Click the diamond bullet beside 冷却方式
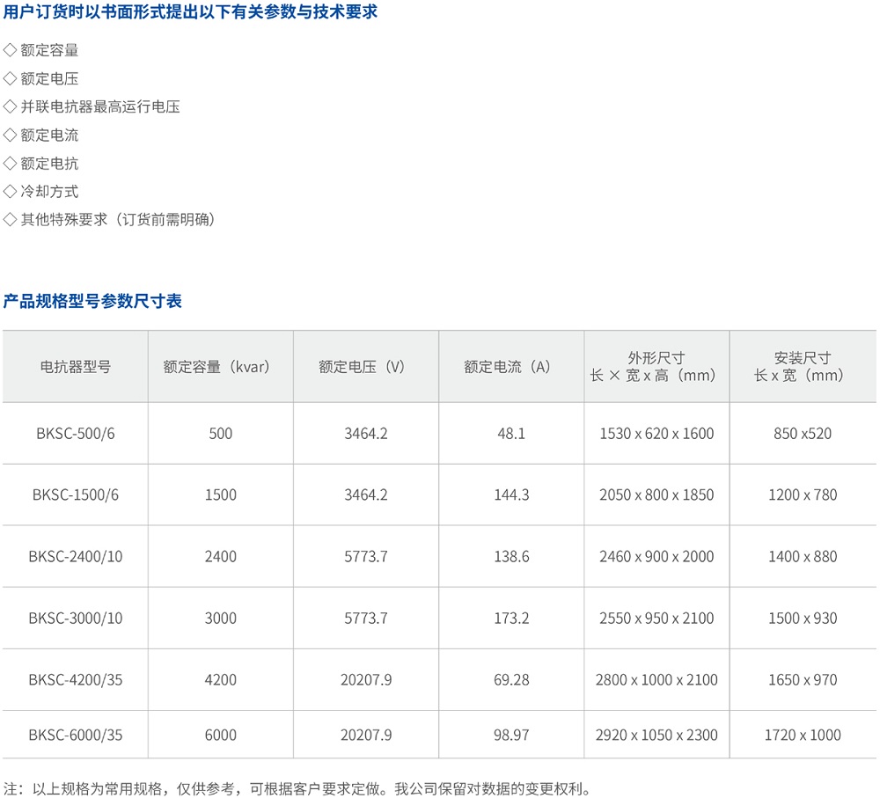The image size is (880, 798). (x=10, y=191)
